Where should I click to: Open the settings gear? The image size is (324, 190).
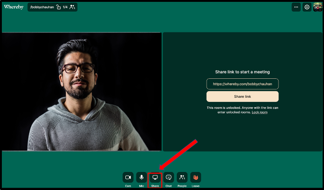point(307,7)
